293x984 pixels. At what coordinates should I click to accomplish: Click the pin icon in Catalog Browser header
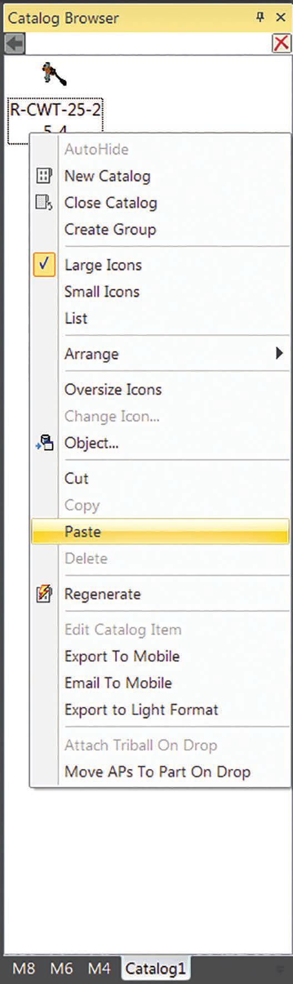click(x=260, y=17)
